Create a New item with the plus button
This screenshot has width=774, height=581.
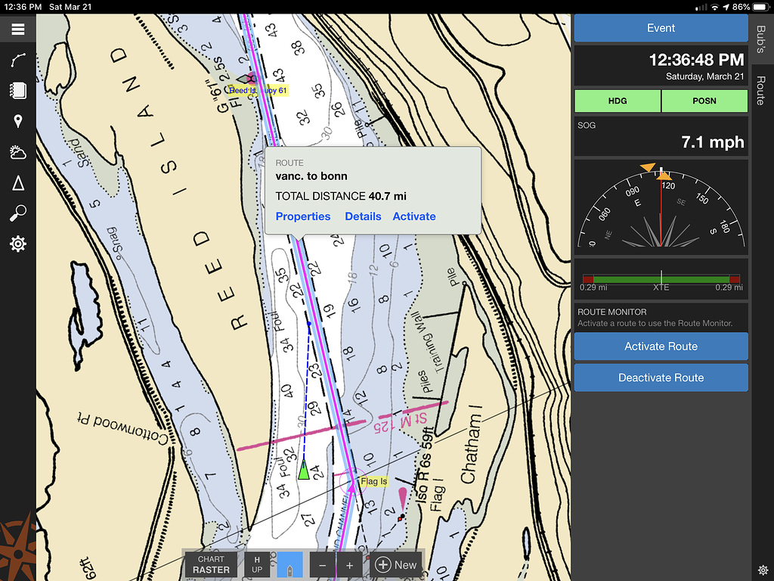pos(395,564)
